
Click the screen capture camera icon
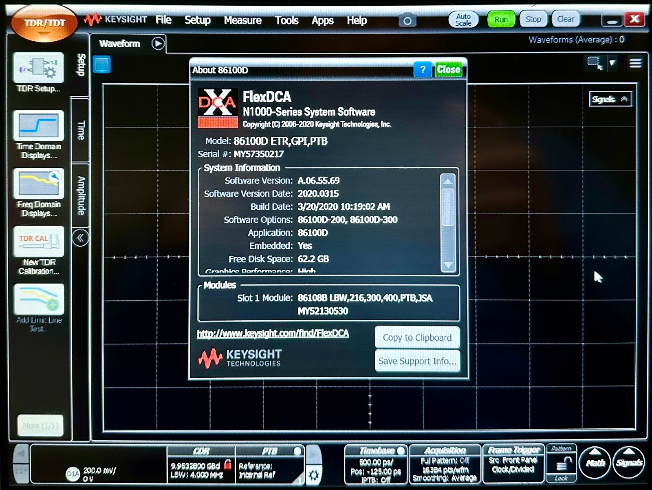coord(407,20)
